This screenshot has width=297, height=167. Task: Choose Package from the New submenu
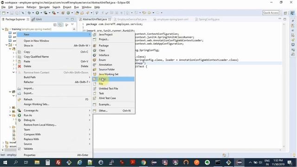pos(113,45)
